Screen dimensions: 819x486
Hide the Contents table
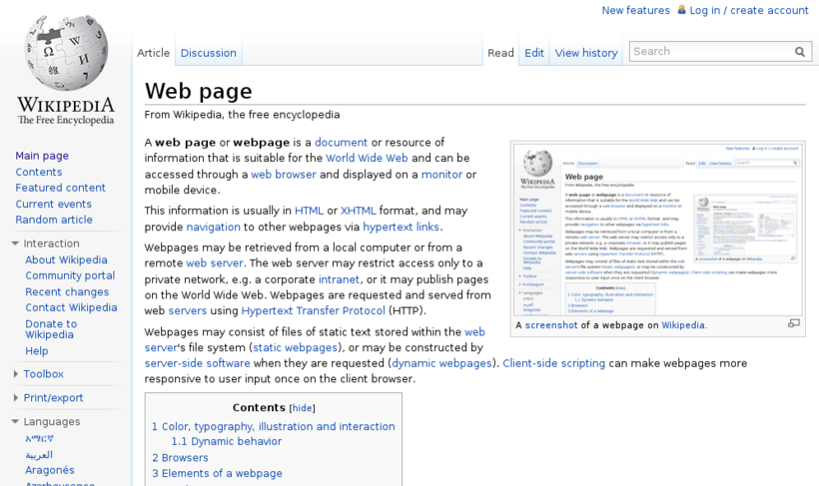coord(302,408)
